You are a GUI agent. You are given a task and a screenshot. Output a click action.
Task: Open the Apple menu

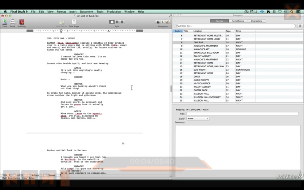(5, 12)
